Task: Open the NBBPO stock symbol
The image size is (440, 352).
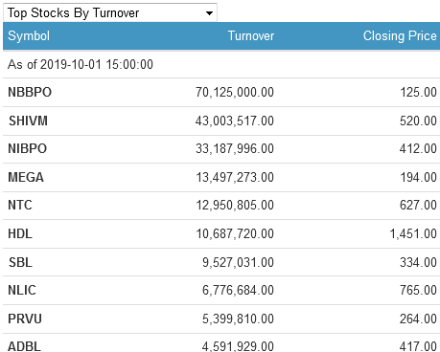Action: (x=30, y=92)
